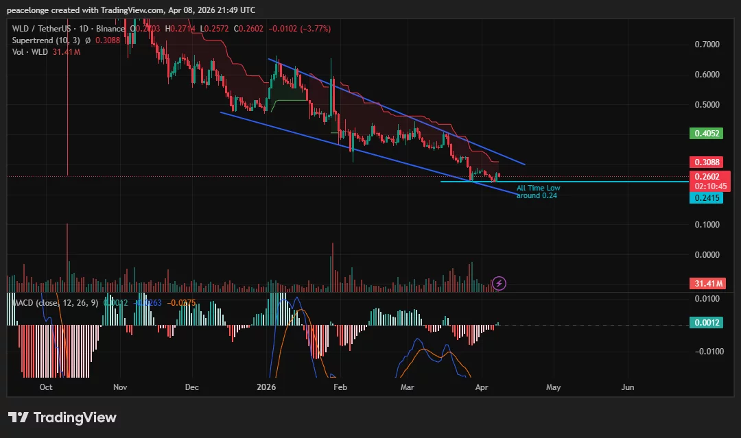Select the Vol · WLD volume legend
Image resolution: width=741 pixels, height=438 pixels.
31,51
